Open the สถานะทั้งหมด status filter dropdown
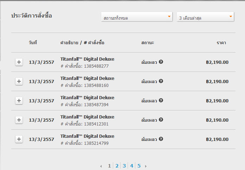The image size is (245, 170). [x=137, y=16]
